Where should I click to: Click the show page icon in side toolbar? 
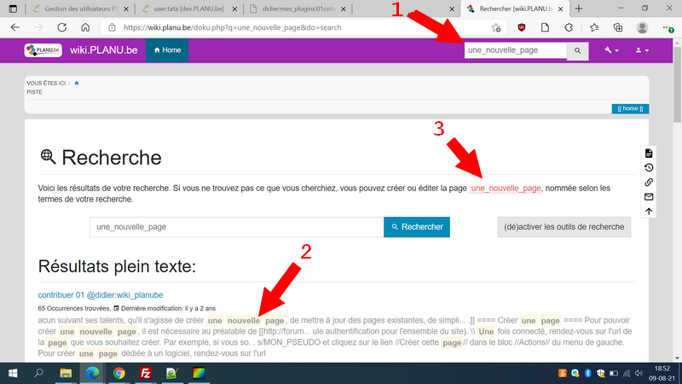tap(649, 153)
